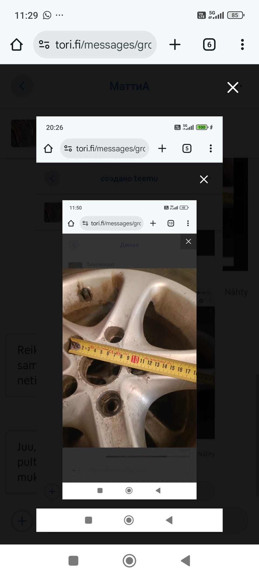Focus the address bar reading tori.fi/messages at 11:29
The image size is (259, 577).
pyautogui.click(x=95, y=44)
